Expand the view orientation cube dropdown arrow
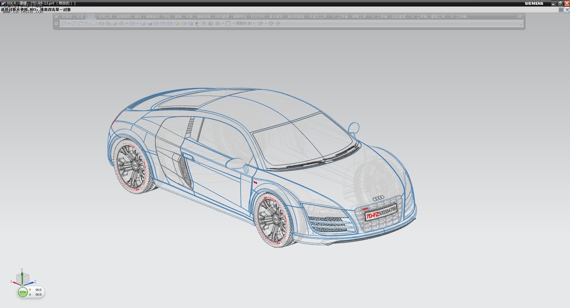This screenshot has height=308, width=570. 138,23
